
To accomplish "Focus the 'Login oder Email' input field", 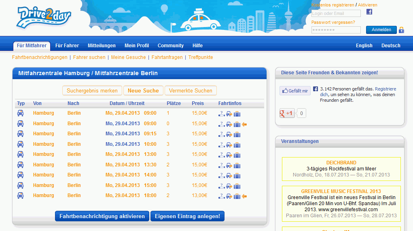I will coord(336,13).
